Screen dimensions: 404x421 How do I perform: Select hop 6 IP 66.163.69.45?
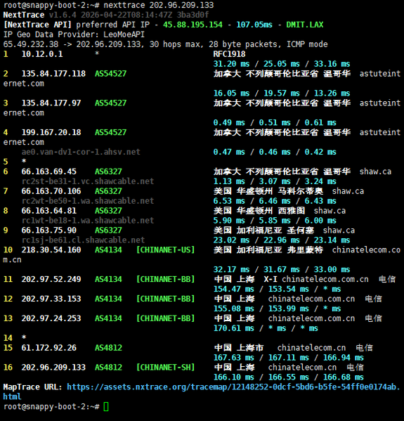[49, 171]
